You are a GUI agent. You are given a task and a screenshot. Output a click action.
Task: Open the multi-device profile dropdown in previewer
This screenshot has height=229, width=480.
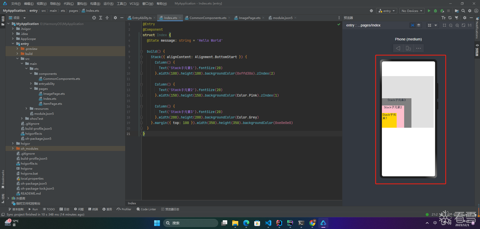433,25
